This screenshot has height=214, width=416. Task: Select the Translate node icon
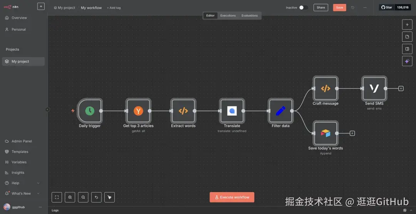(x=232, y=111)
